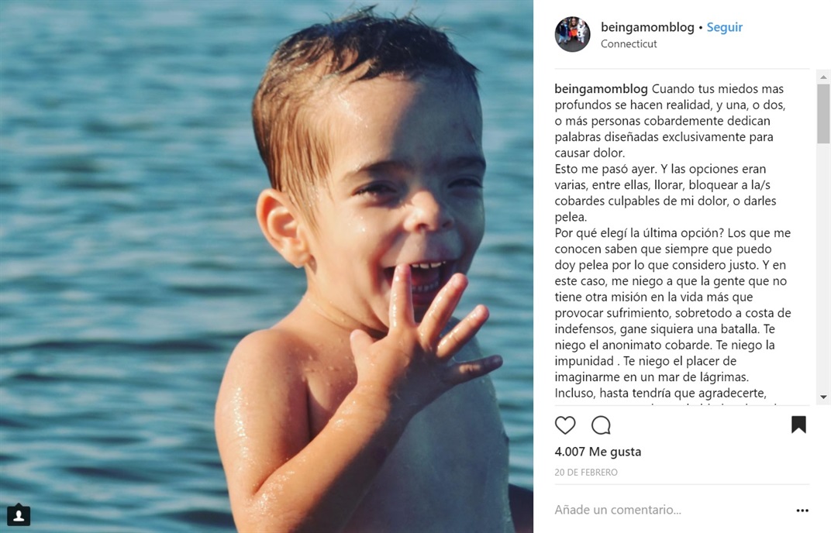The image size is (831, 533).
Task: Click the caption scrollbar up arrow
Action: (x=823, y=77)
